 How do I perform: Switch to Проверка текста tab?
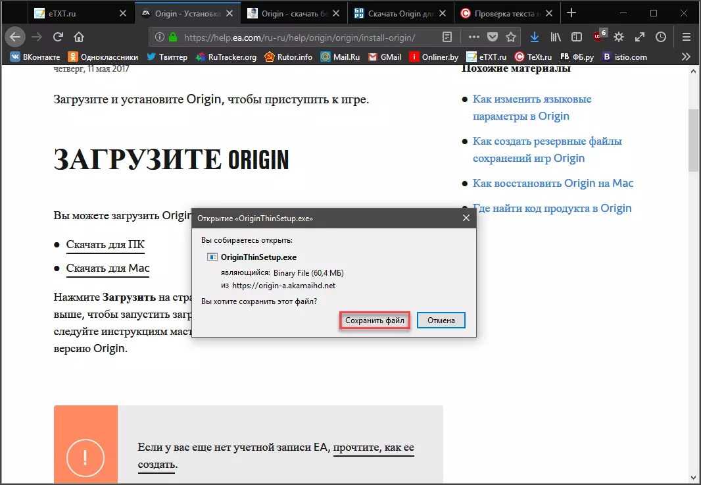(x=506, y=13)
